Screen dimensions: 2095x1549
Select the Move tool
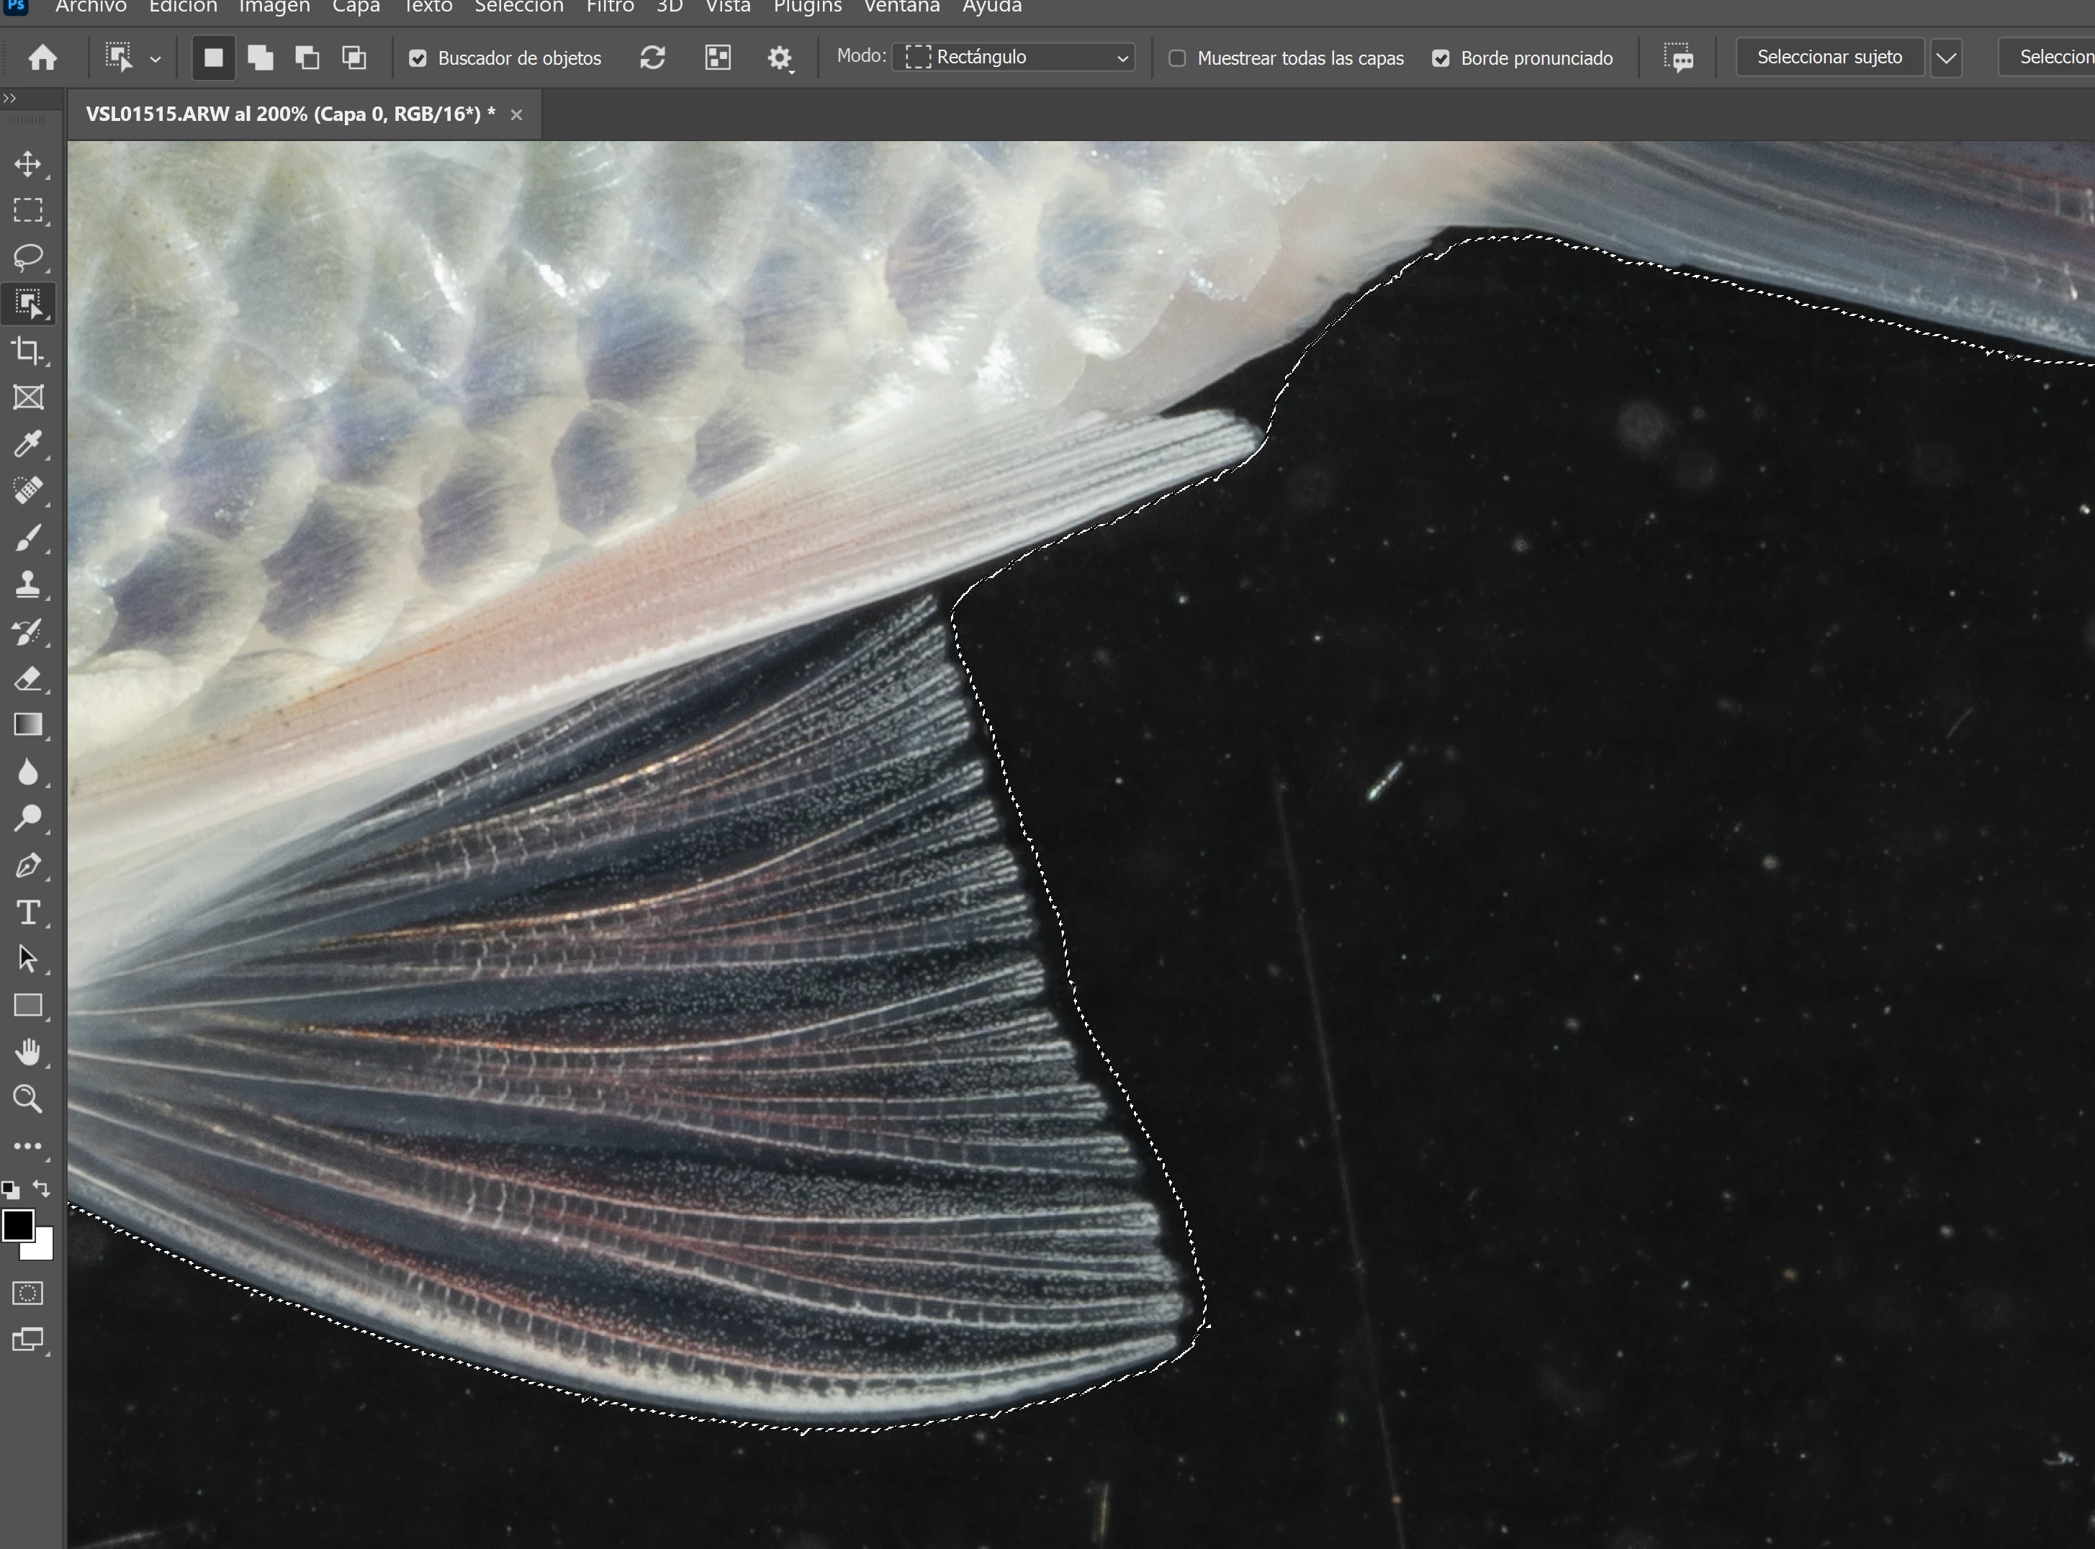[27, 164]
